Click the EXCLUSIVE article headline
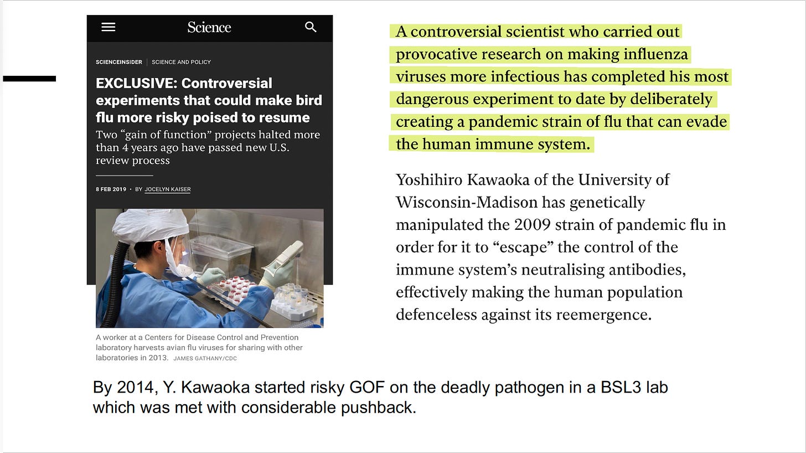Screen dimensions: 806x453 pos(209,100)
